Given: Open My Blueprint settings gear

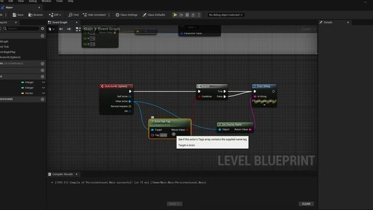Looking at the screenshot, I should (x=43, y=29).
